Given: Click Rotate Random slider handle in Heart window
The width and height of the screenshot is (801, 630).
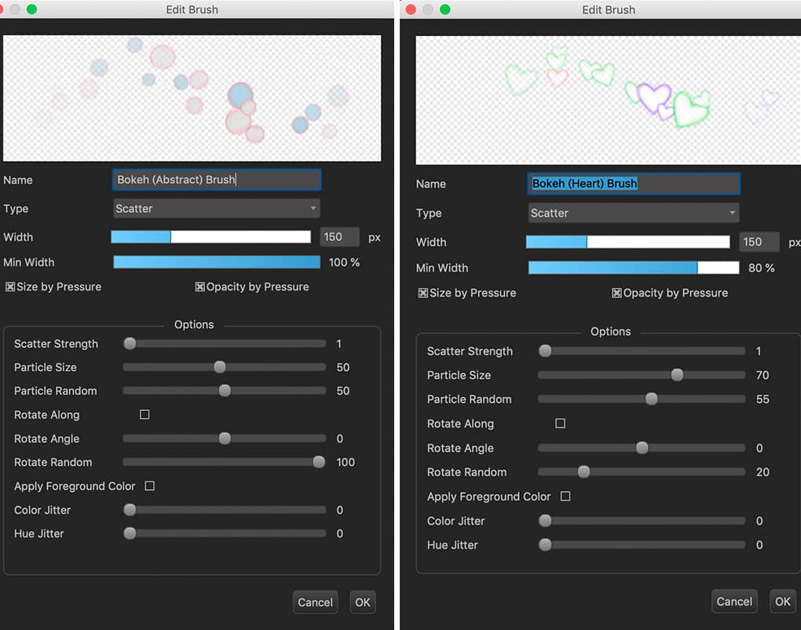Looking at the screenshot, I should (583, 471).
